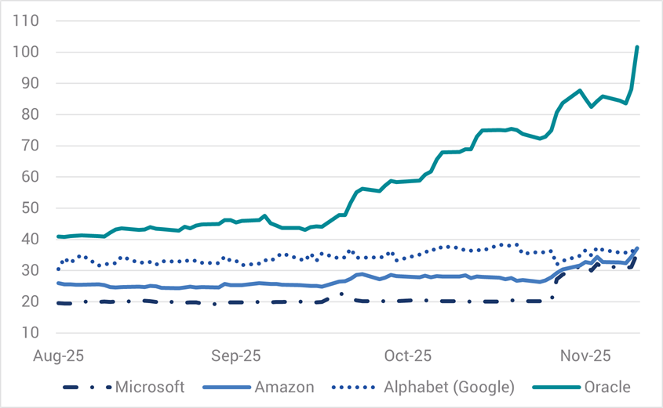Viewport: 663px width, 408px height.
Task: Click the Alphabet (Google) legend label
Action: [x=449, y=387]
